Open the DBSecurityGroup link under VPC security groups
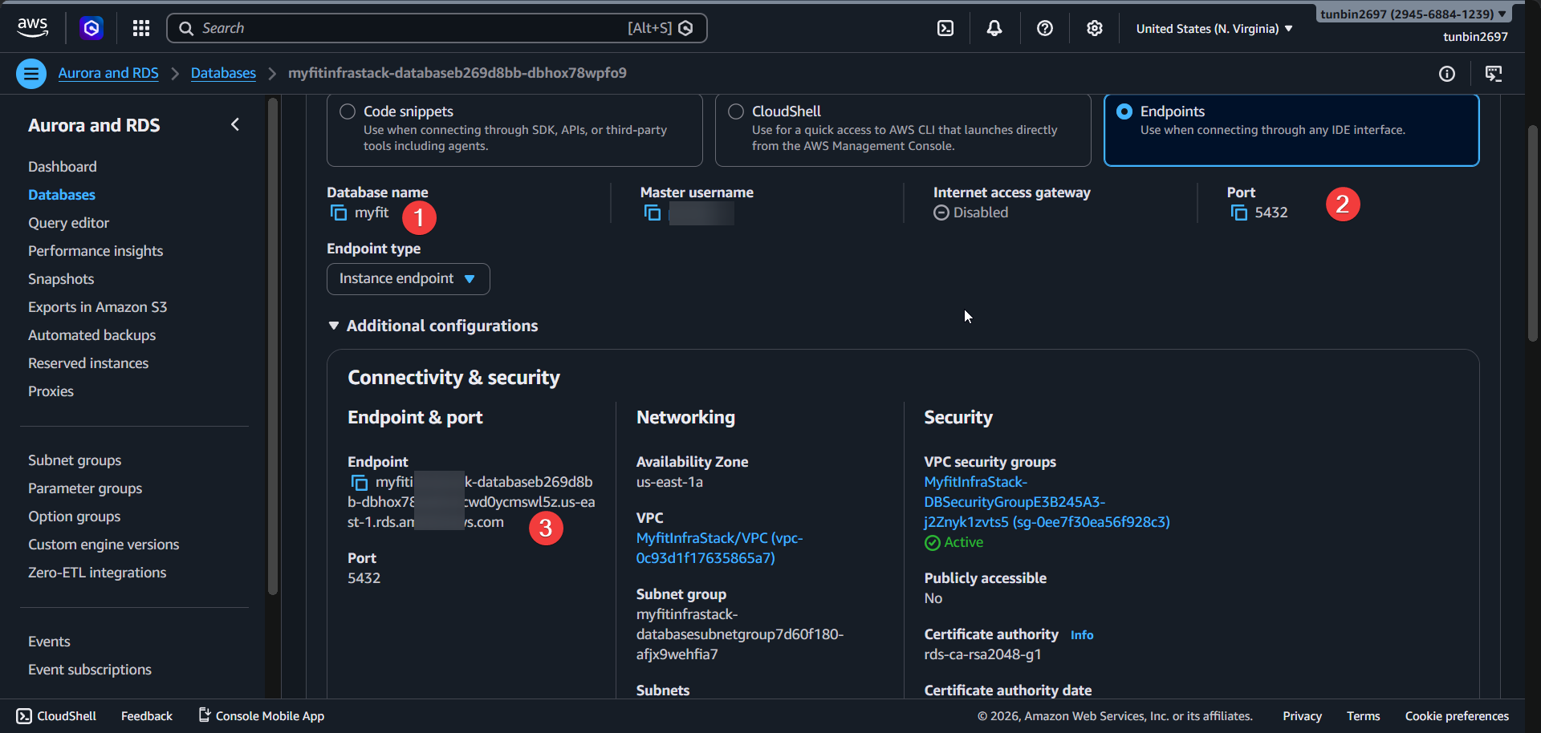The height and width of the screenshot is (733, 1541). click(x=1014, y=501)
